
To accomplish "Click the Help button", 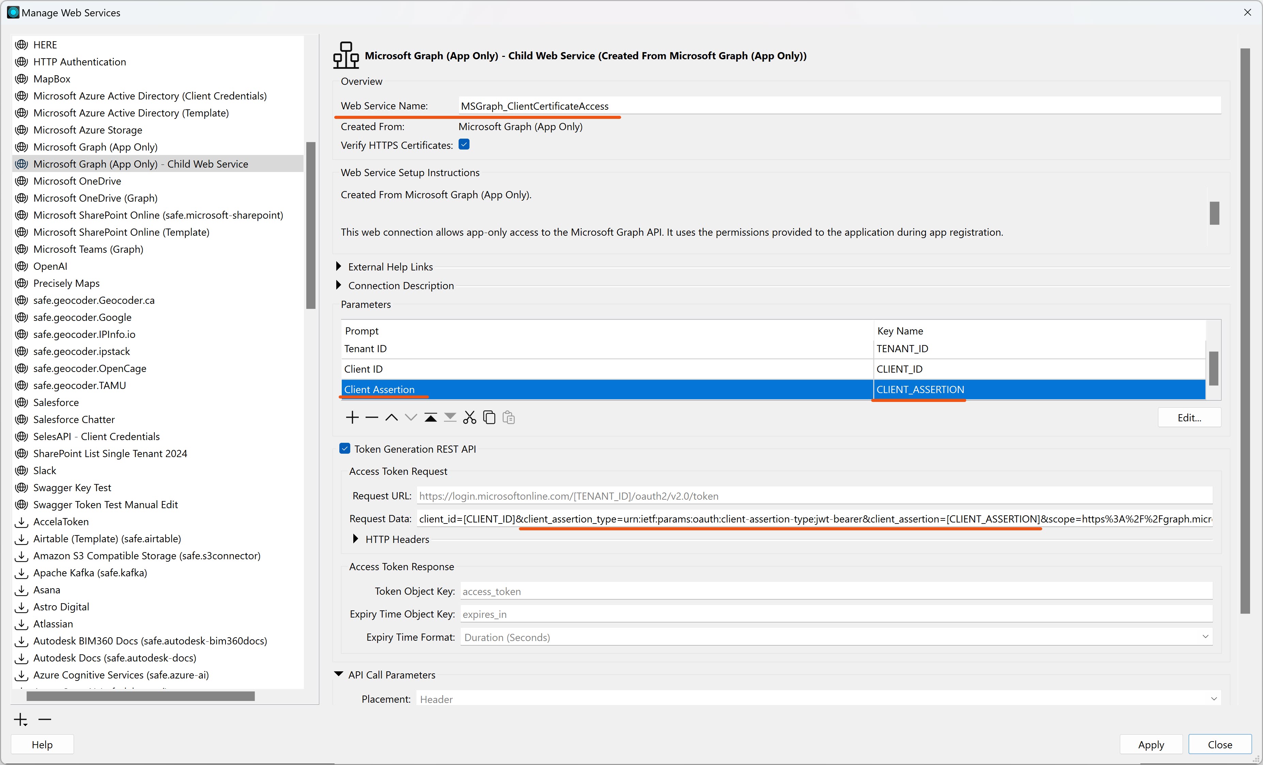I will click(x=42, y=745).
